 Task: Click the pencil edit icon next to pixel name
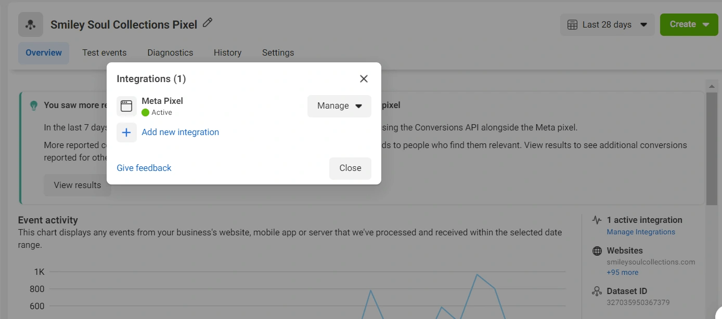pyautogui.click(x=208, y=23)
